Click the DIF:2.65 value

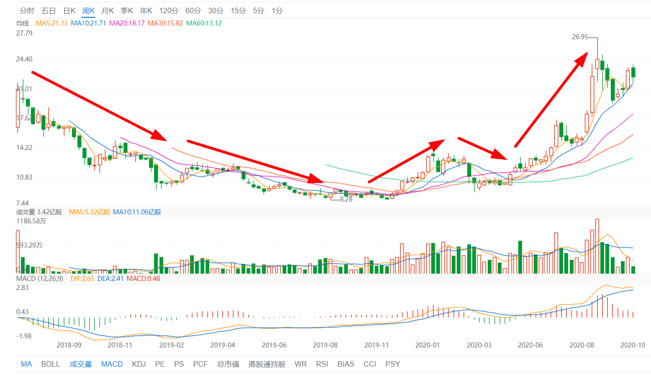[x=83, y=278]
